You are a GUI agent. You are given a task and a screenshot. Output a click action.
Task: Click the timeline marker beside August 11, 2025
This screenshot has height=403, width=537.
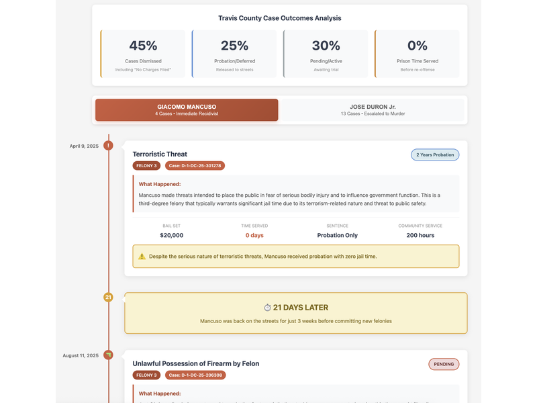click(108, 355)
